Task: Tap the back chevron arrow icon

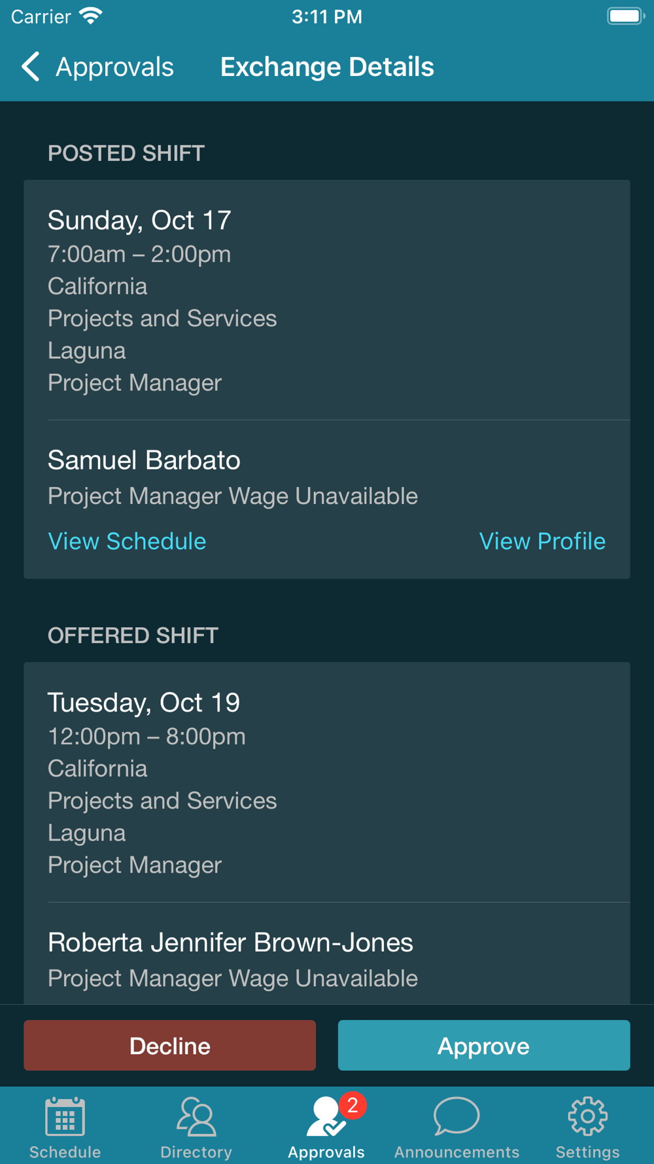Action: click(31, 67)
